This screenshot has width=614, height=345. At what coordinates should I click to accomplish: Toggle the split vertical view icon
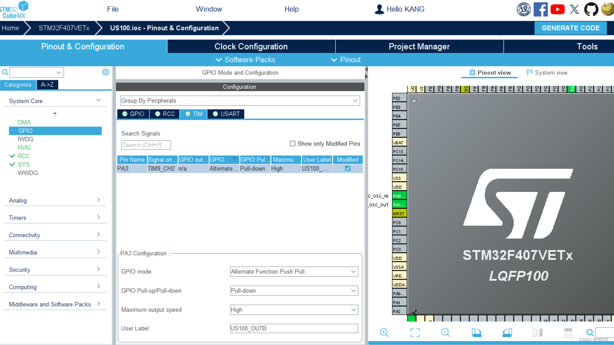click(x=538, y=333)
